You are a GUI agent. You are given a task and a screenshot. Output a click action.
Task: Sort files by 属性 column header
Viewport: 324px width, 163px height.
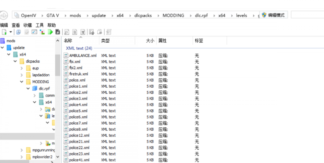(x=175, y=41)
